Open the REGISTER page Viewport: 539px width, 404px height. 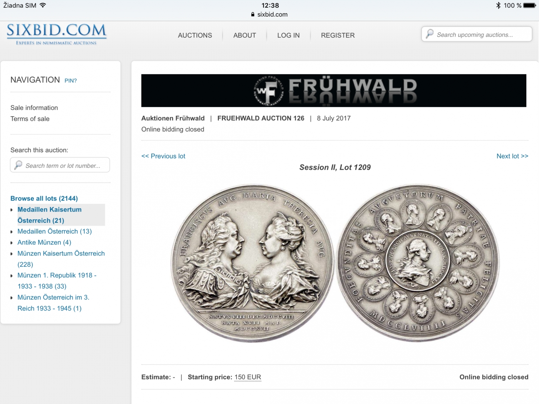coord(338,35)
